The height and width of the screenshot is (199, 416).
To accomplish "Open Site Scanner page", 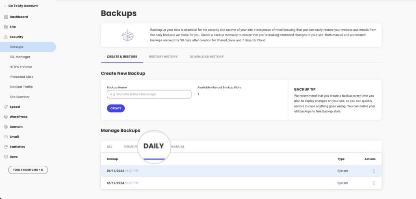I will [x=19, y=97].
